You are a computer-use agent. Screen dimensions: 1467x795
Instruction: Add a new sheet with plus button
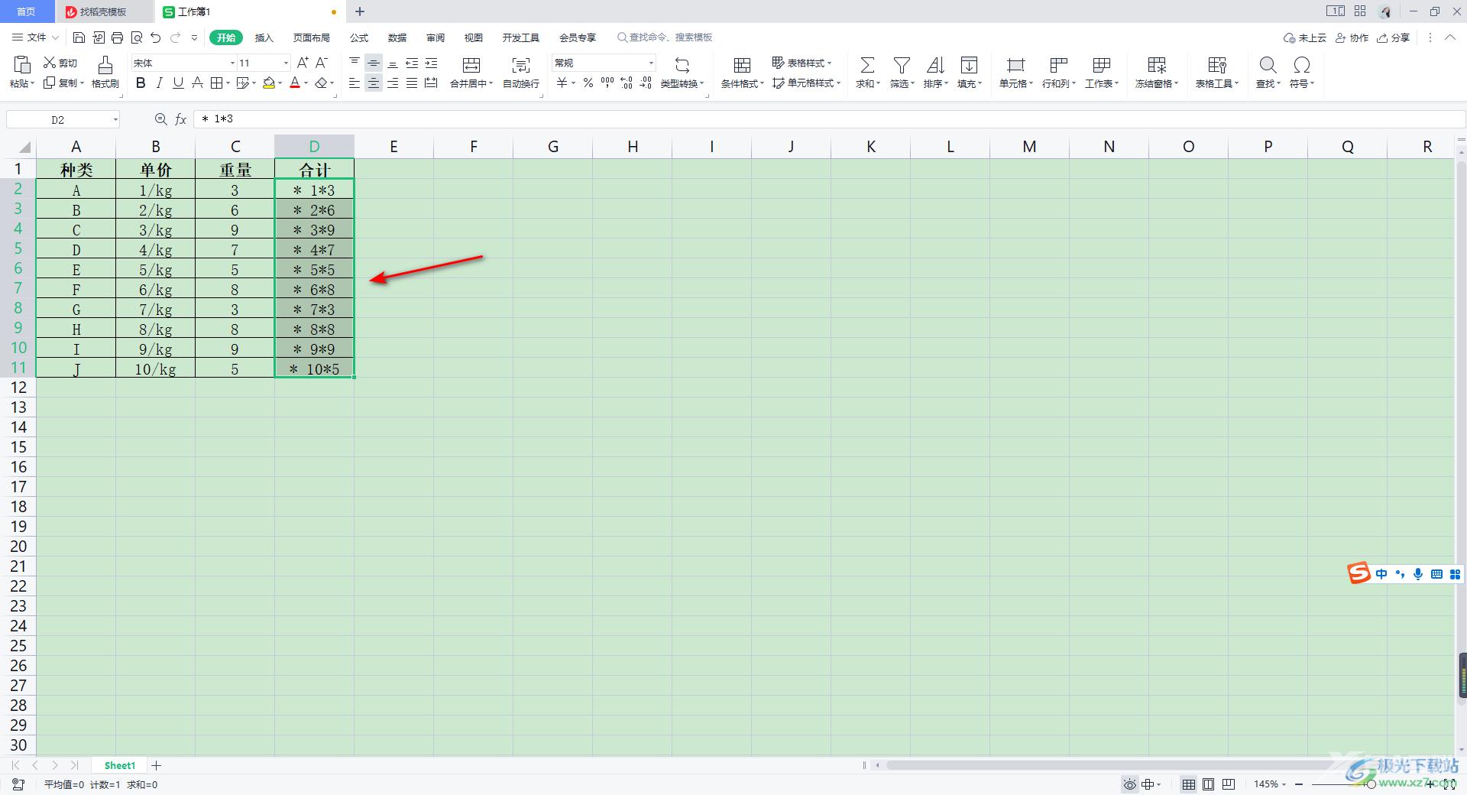click(157, 765)
